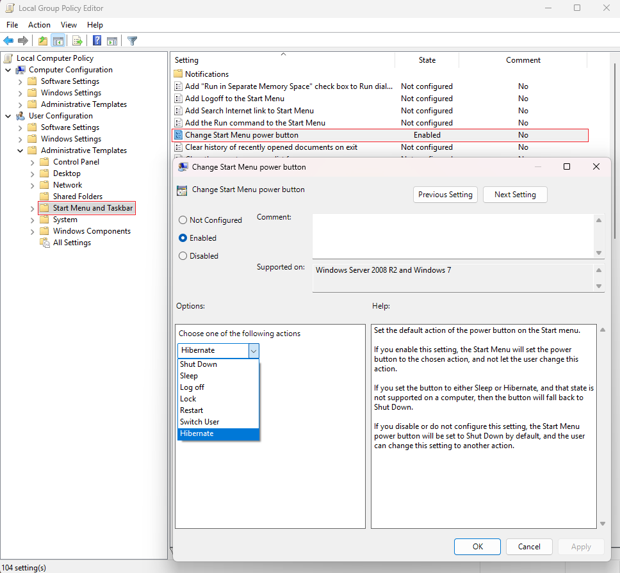The width and height of the screenshot is (620, 573).
Task: Click the Comment box scroll down arrow
Action: coord(599,253)
